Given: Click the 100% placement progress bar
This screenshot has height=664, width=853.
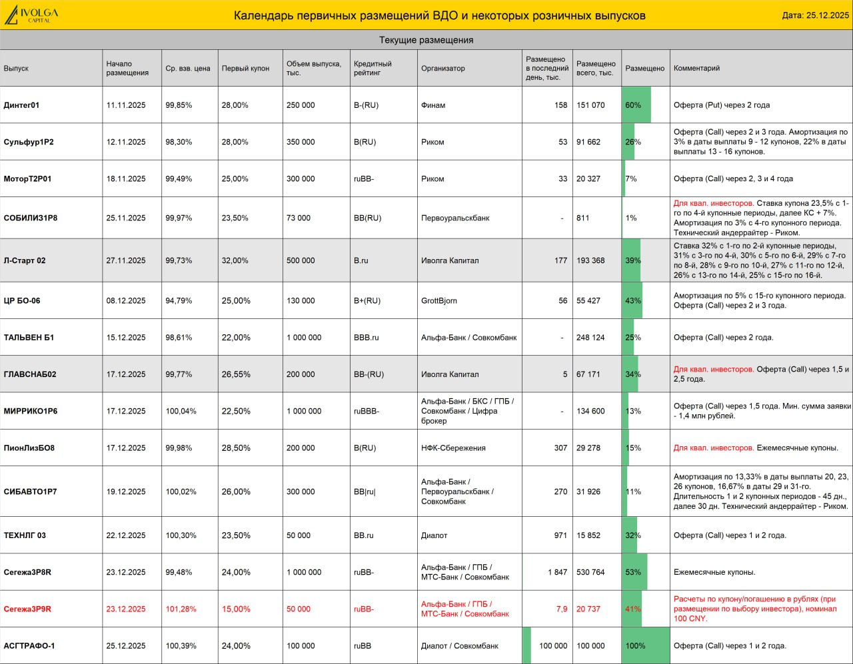Looking at the screenshot, I should pos(646,646).
